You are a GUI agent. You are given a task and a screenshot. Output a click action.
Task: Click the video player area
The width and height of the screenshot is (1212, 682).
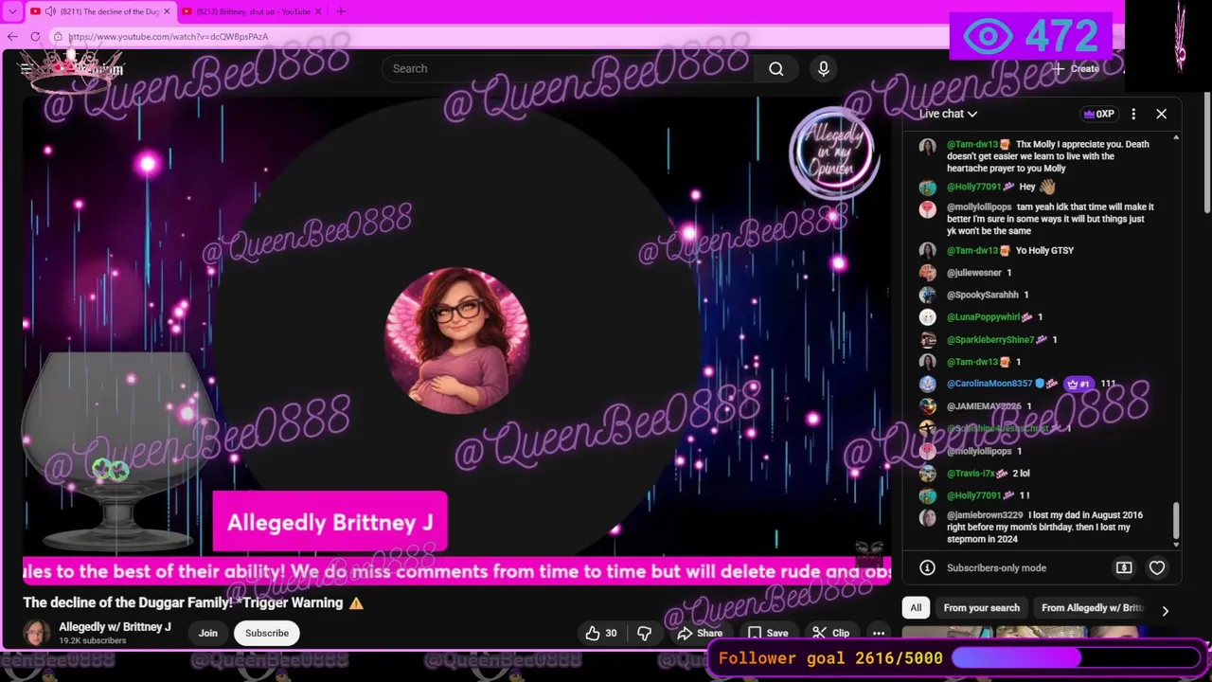pyautogui.click(x=456, y=341)
